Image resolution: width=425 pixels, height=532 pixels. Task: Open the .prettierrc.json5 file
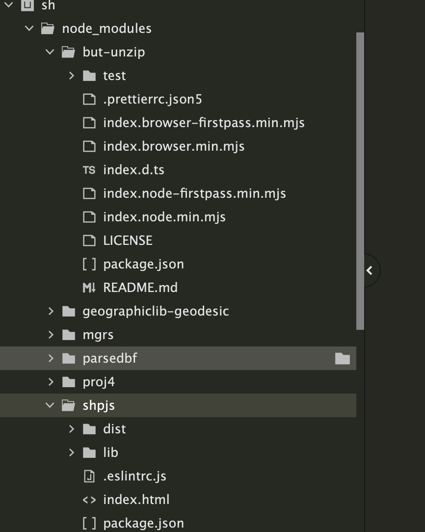click(x=153, y=100)
